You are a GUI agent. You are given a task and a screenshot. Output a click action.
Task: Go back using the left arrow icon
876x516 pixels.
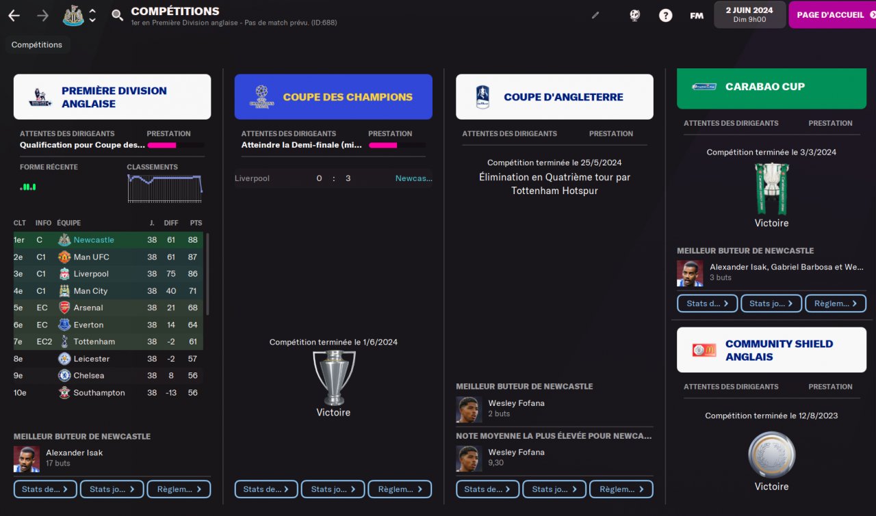click(x=14, y=15)
